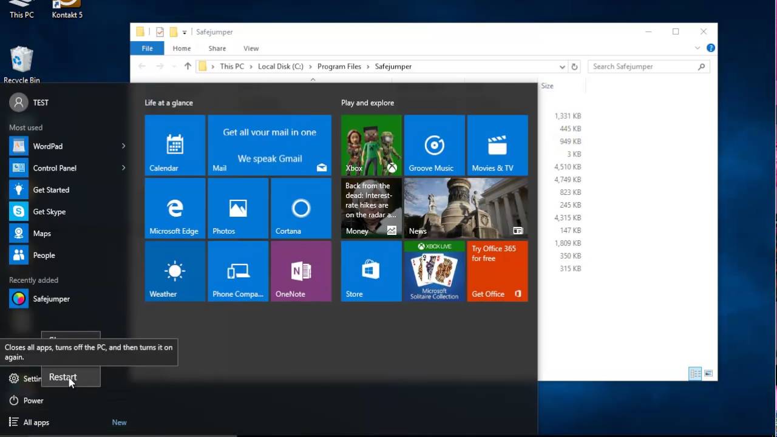
Task: Launch the OneNote tile
Action: pyautogui.click(x=301, y=271)
